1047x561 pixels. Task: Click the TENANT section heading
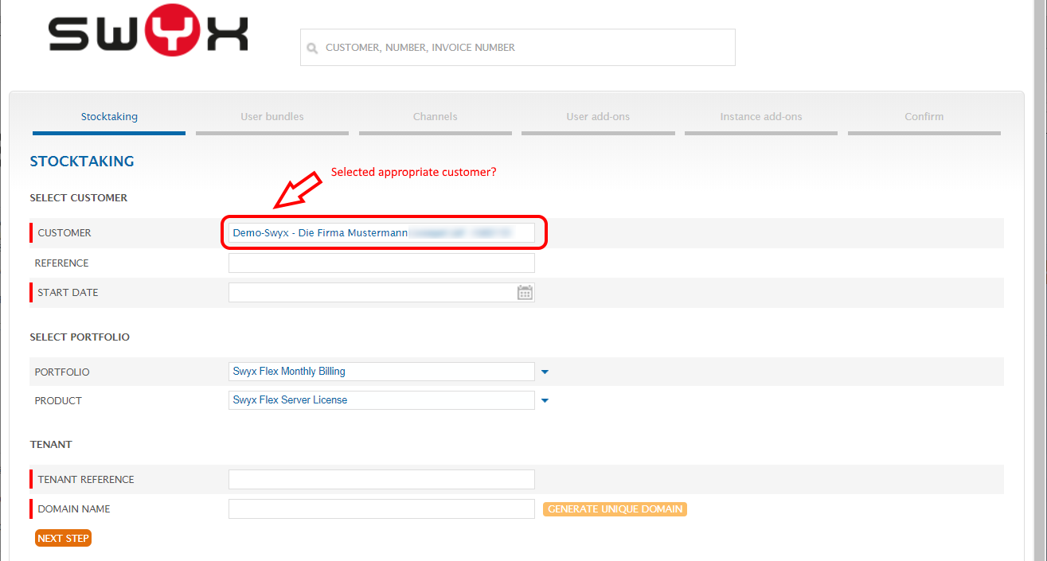point(51,445)
